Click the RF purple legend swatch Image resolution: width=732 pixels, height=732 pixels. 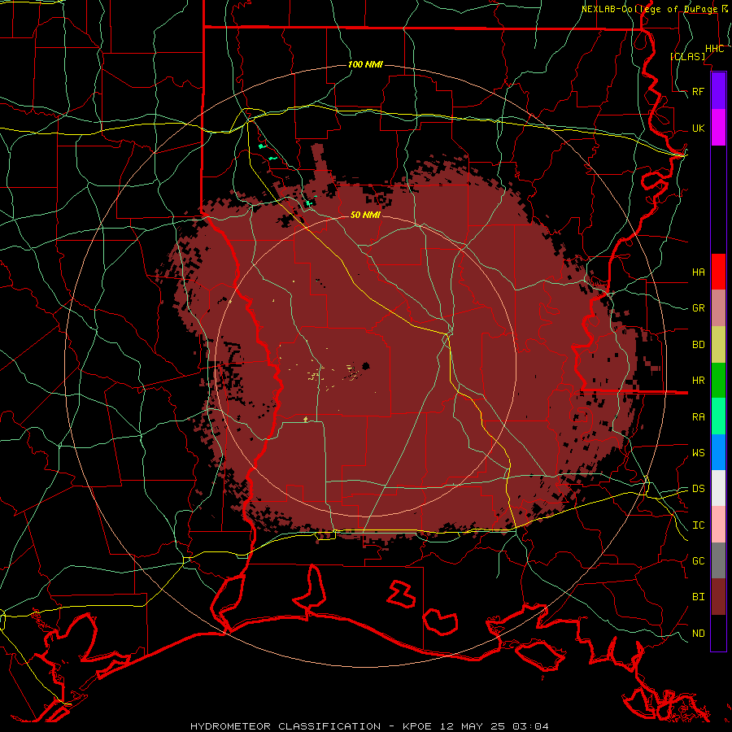point(718,91)
